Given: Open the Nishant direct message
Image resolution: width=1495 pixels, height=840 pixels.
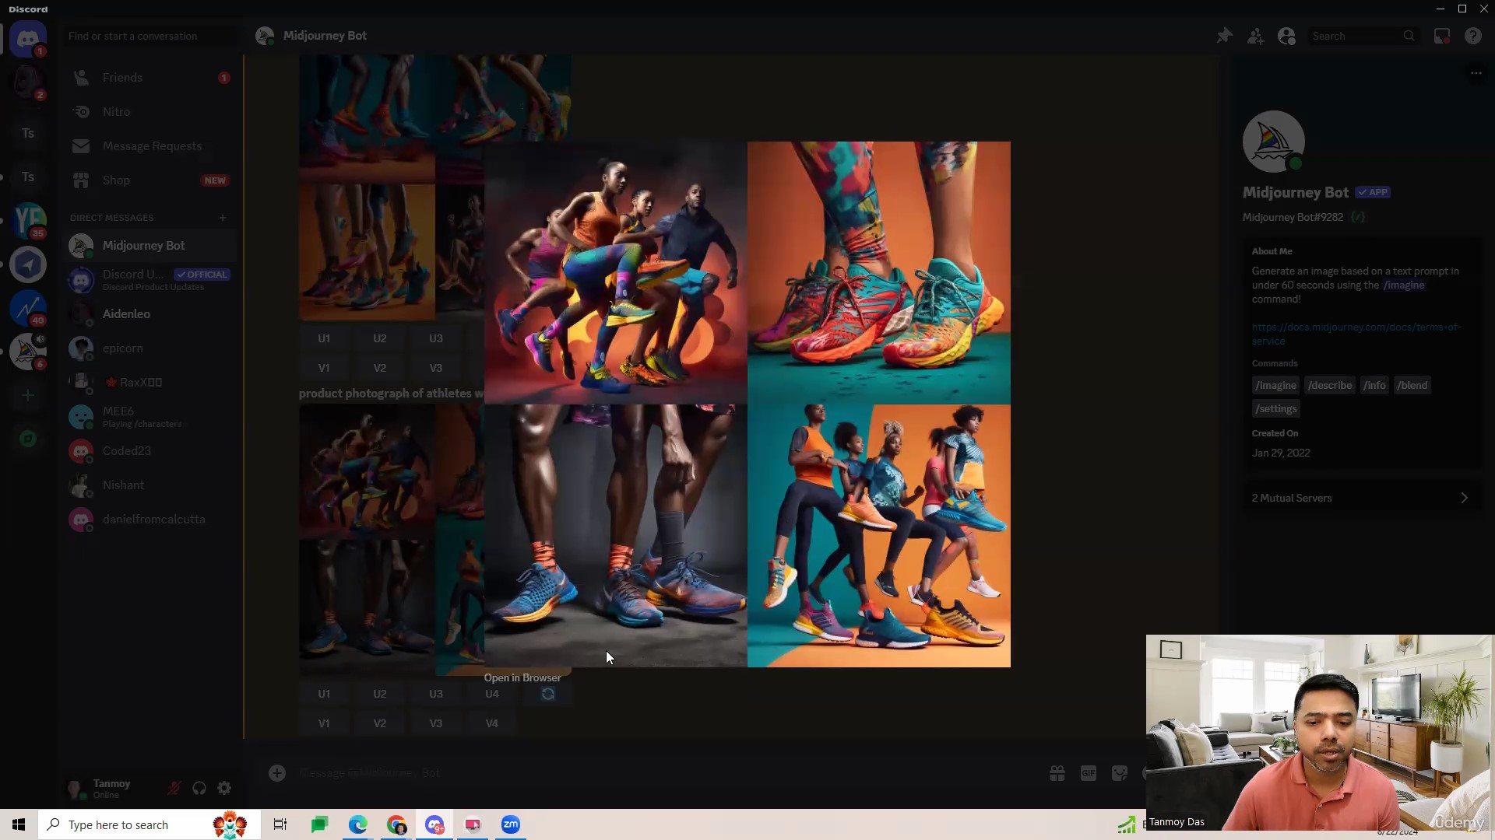Looking at the screenshot, I should click(x=149, y=485).
